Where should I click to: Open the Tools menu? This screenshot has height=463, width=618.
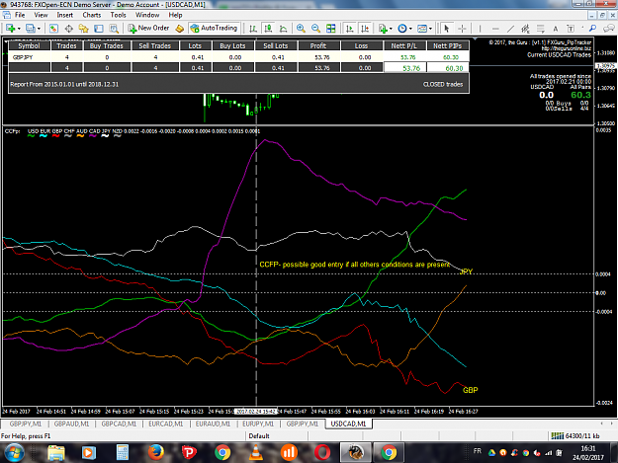click(118, 15)
